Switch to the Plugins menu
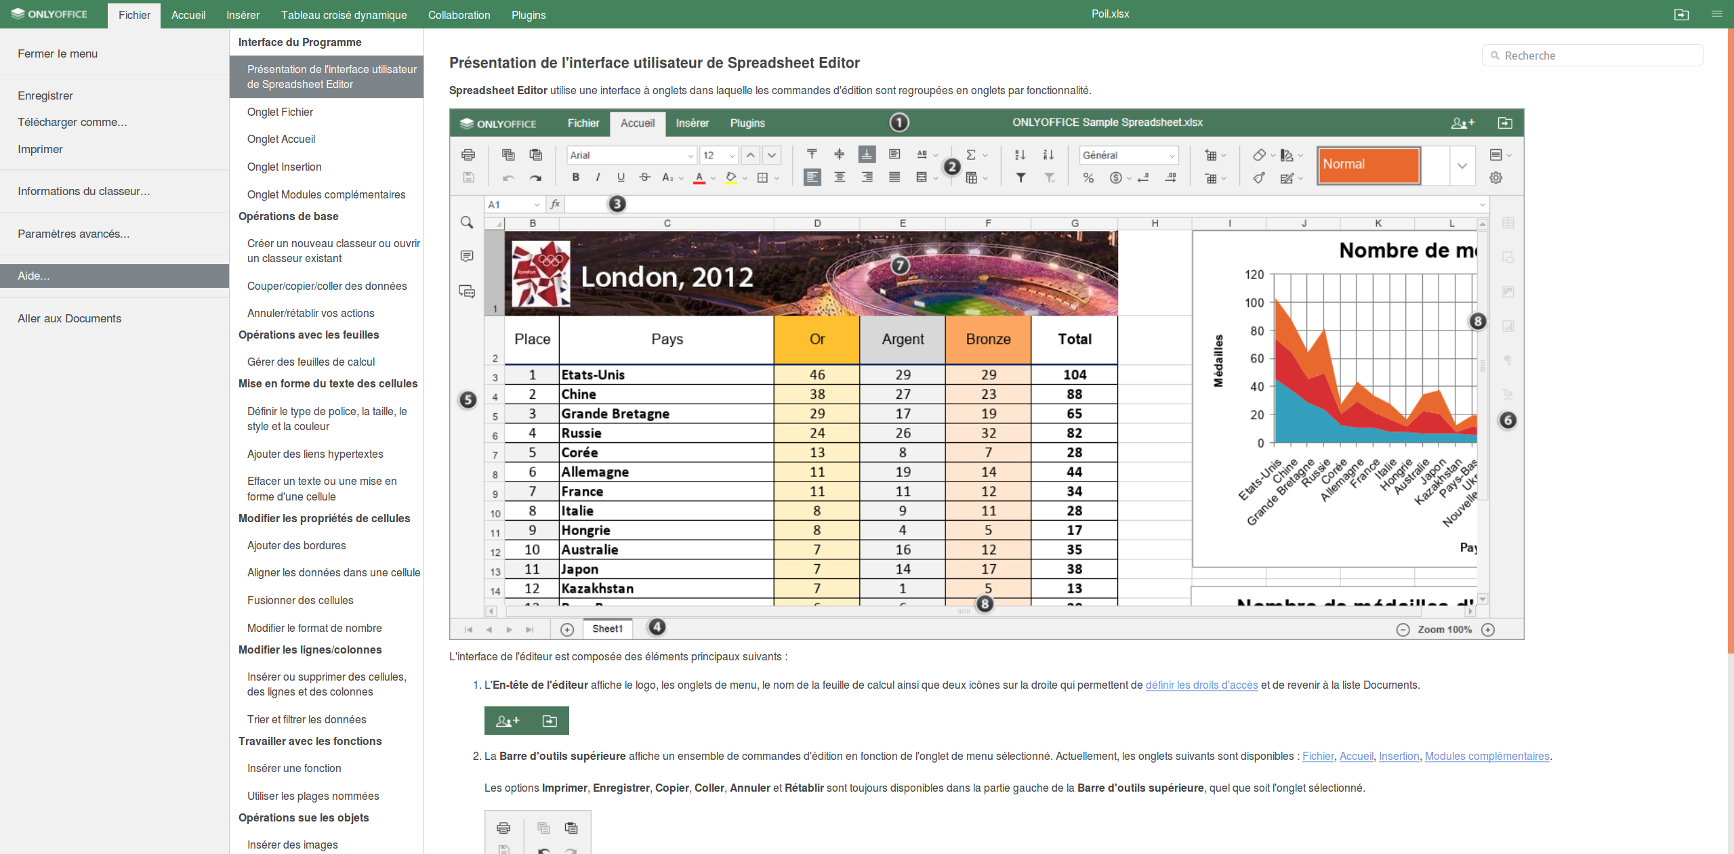1734x854 pixels. pyautogui.click(x=528, y=15)
